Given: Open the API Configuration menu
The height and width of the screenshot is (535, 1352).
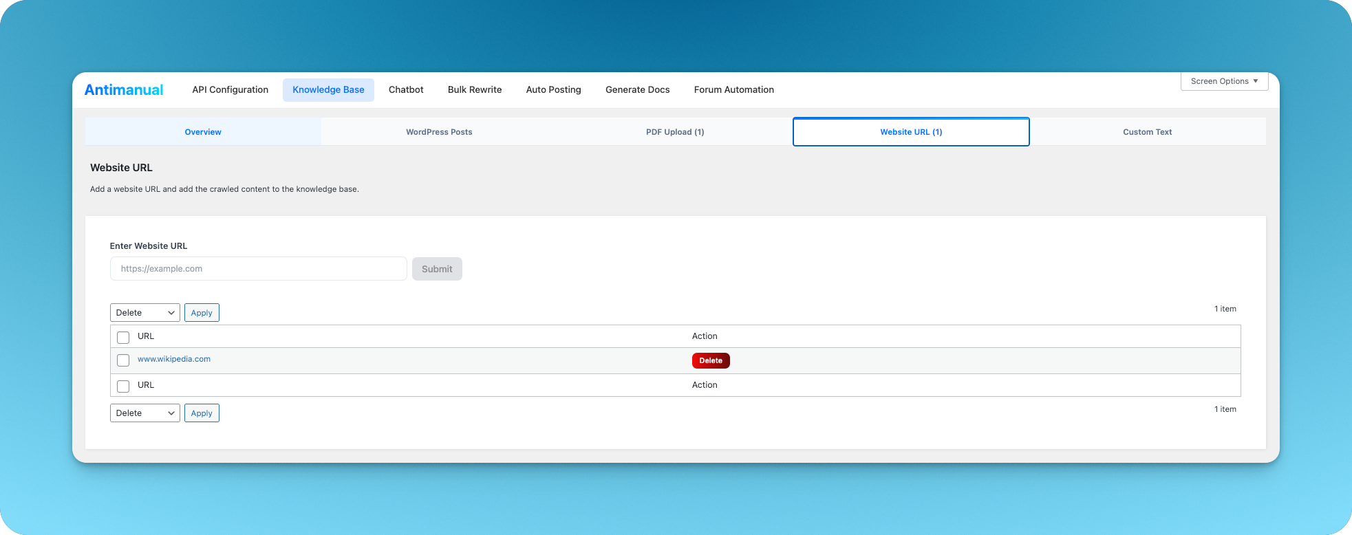Looking at the screenshot, I should (x=230, y=90).
